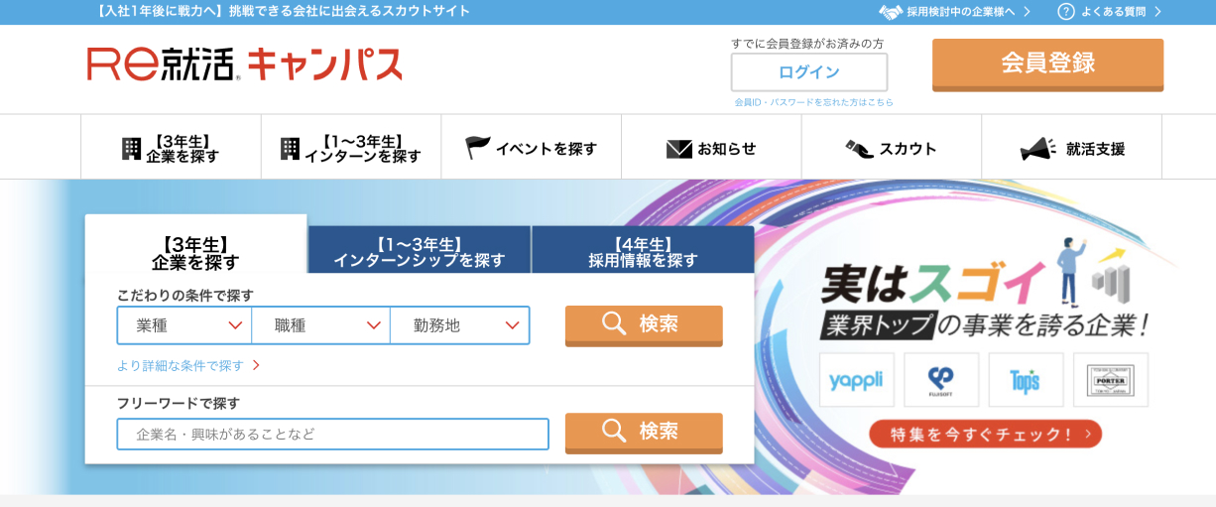Open the Tops company logo
The height and width of the screenshot is (507, 1216).
[x=1026, y=380]
